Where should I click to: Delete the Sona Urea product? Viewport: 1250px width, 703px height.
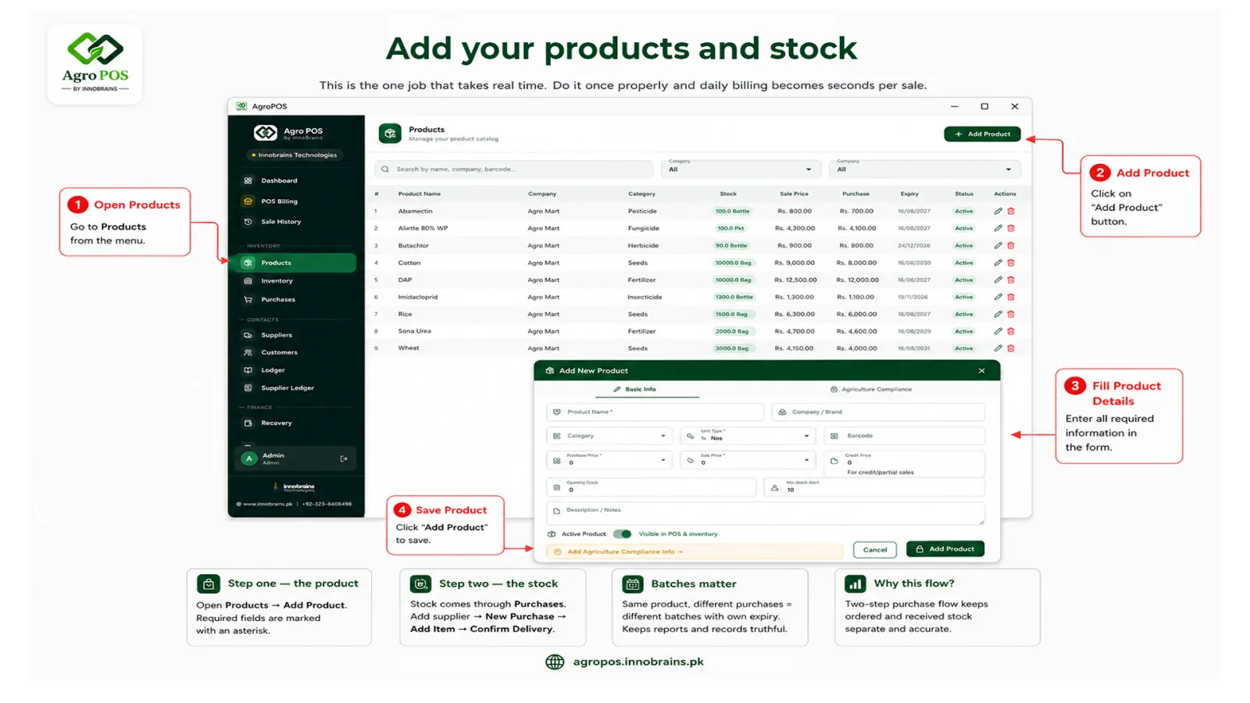(1011, 331)
